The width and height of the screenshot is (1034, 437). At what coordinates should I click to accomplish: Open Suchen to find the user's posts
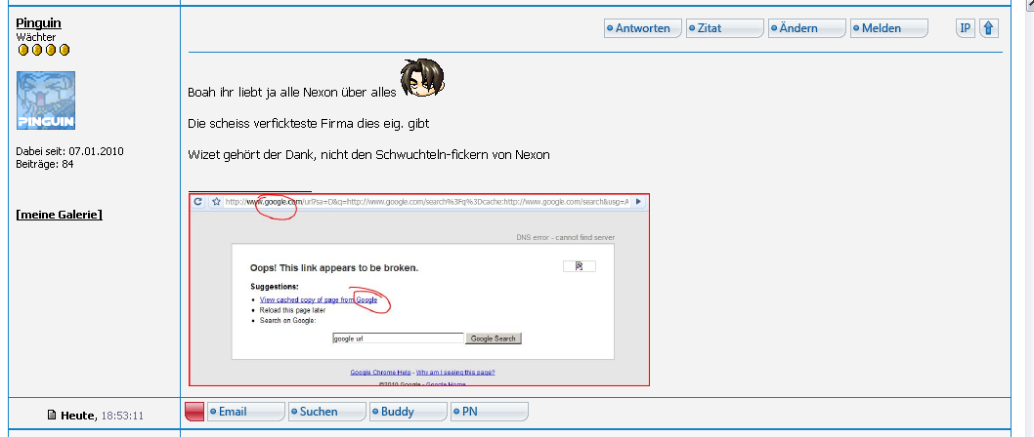[326, 412]
